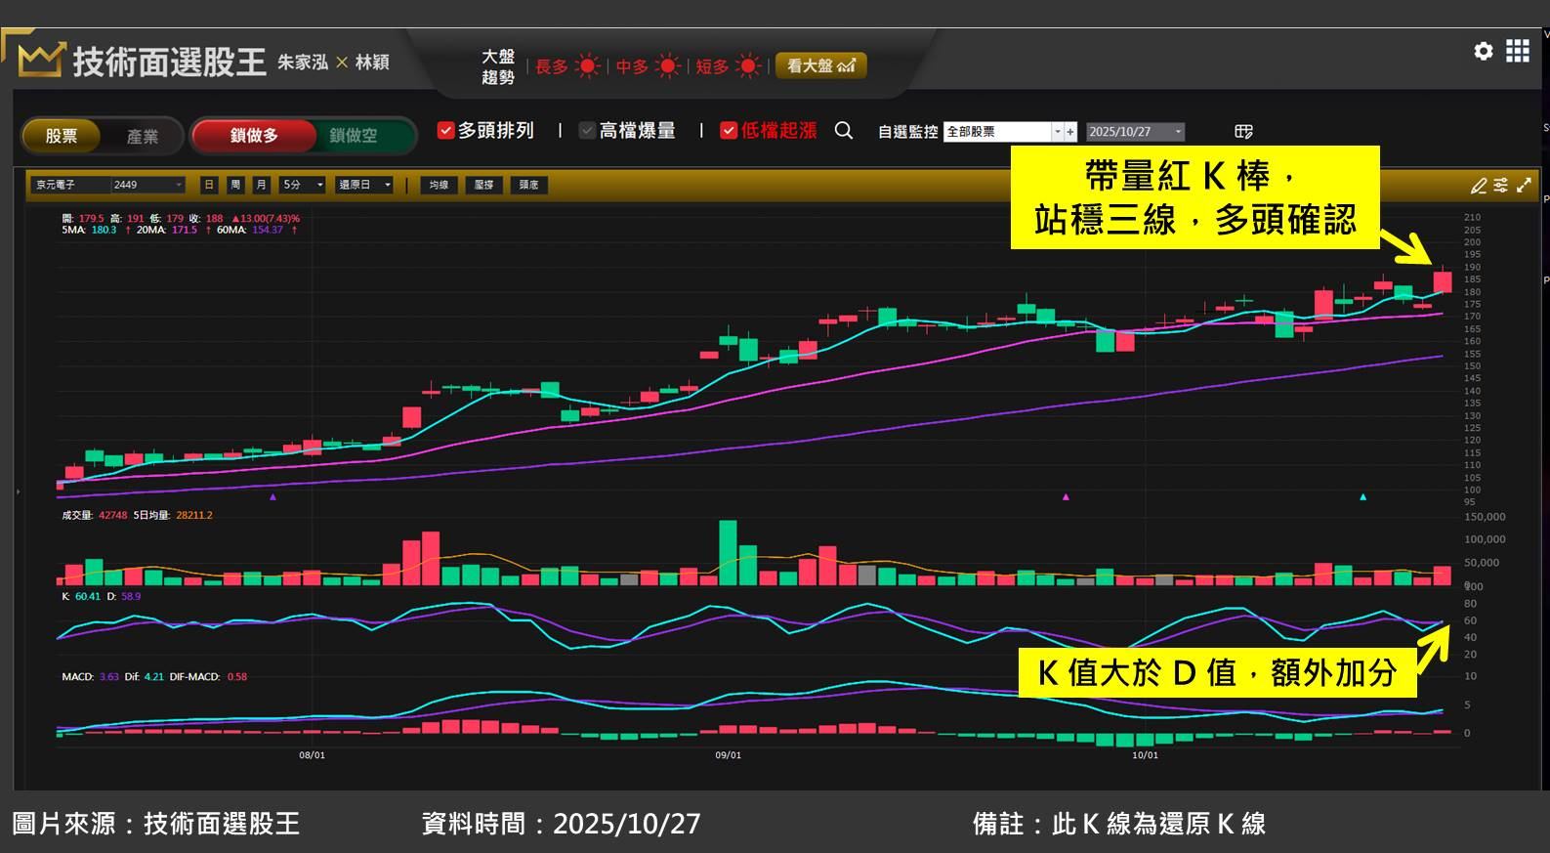Click the purple triangle marker near 08/01
Screen dimensions: 1550x853
(272, 497)
